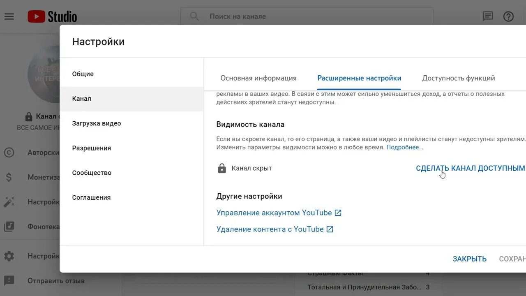
Task: Click the lock icon by channel name in sidebar
Action: (28, 116)
